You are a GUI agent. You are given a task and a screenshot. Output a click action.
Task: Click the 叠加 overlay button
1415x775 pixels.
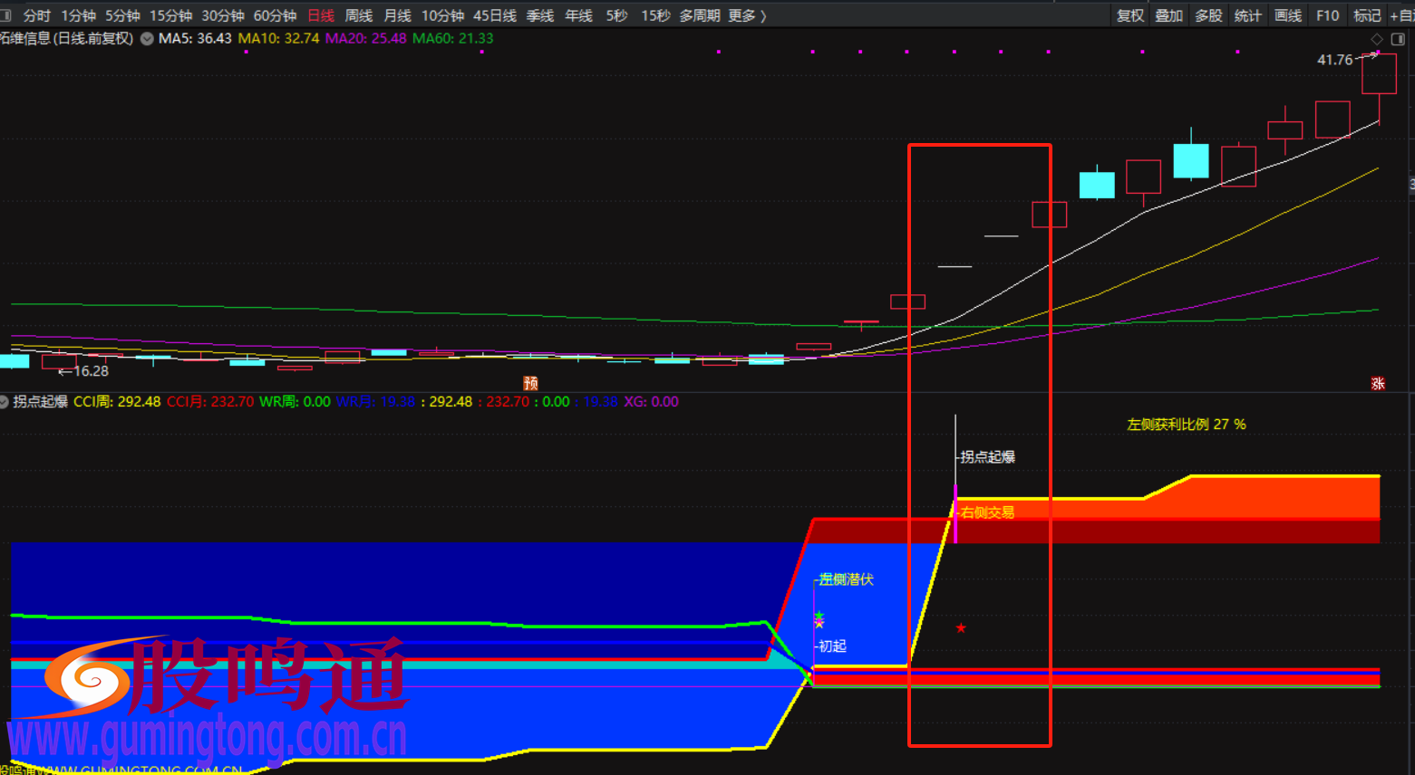pyautogui.click(x=1168, y=15)
